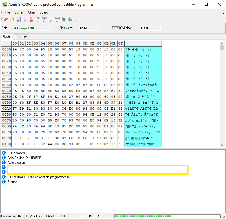Open the Buffer menu
Screen dimensions: 226x219
coord(19,12)
